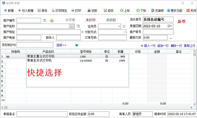The height and width of the screenshot is (118, 197).
Task: Go to next record with 下张
Action: click(141, 11)
